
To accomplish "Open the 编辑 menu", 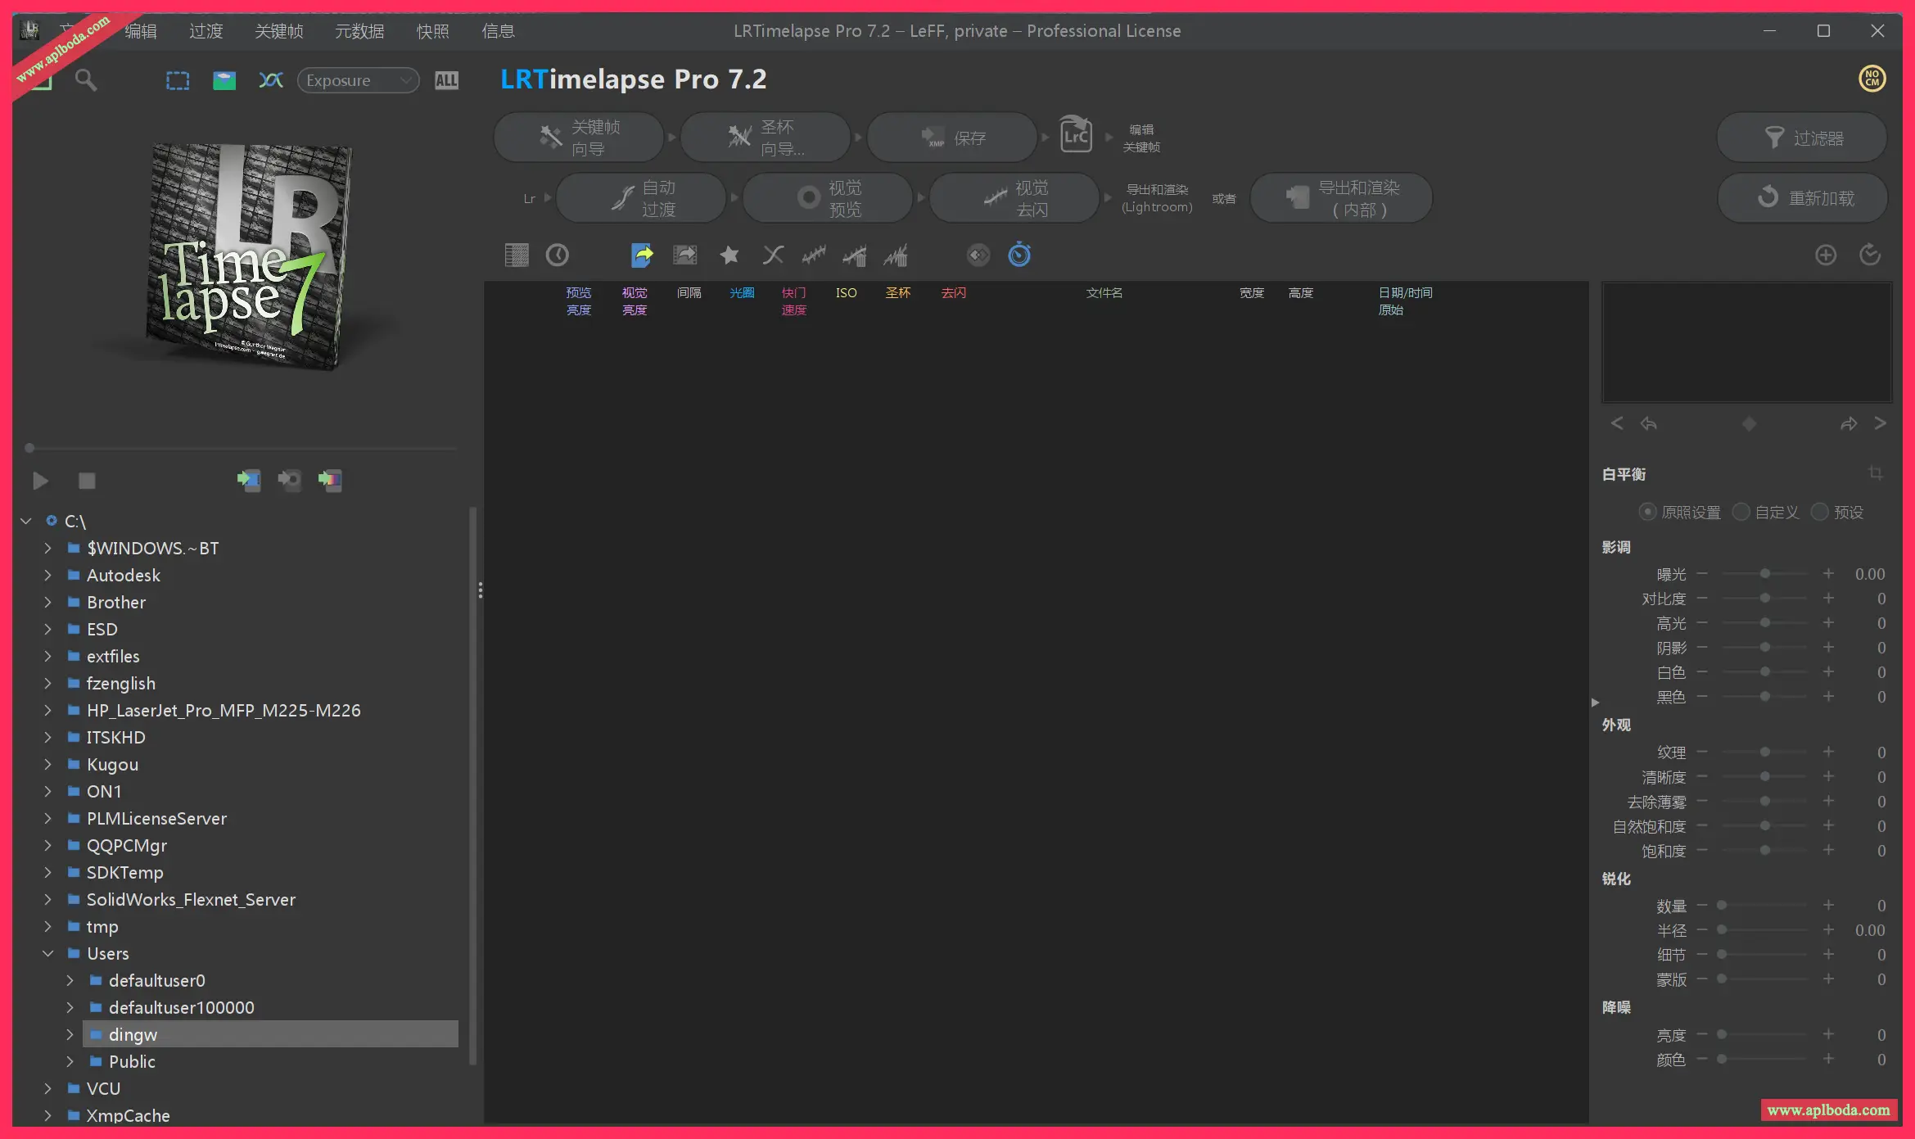I will point(140,31).
